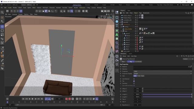Select Both for the Side option
Screen dimensions: 194x109
(x=135, y=76)
